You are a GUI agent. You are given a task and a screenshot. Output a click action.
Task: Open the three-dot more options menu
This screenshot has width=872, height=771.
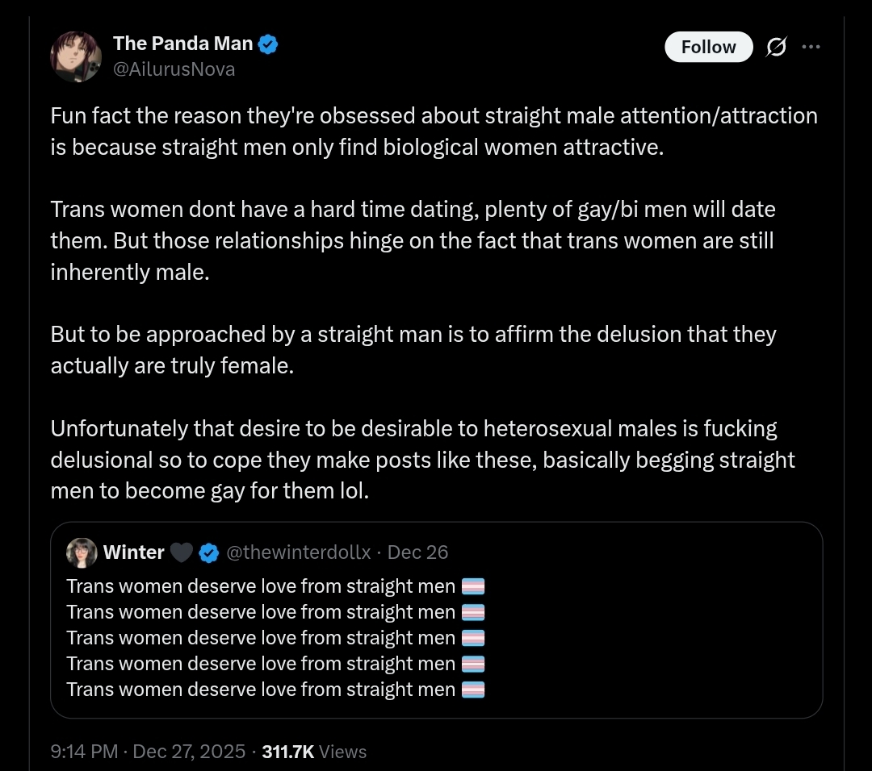810,48
